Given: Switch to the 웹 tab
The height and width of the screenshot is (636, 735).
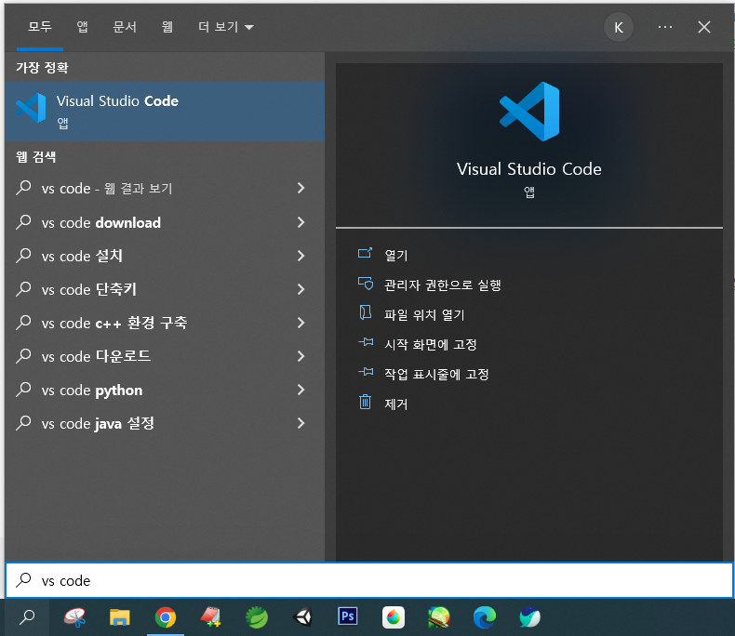Looking at the screenshot, I should coord(167,27).
